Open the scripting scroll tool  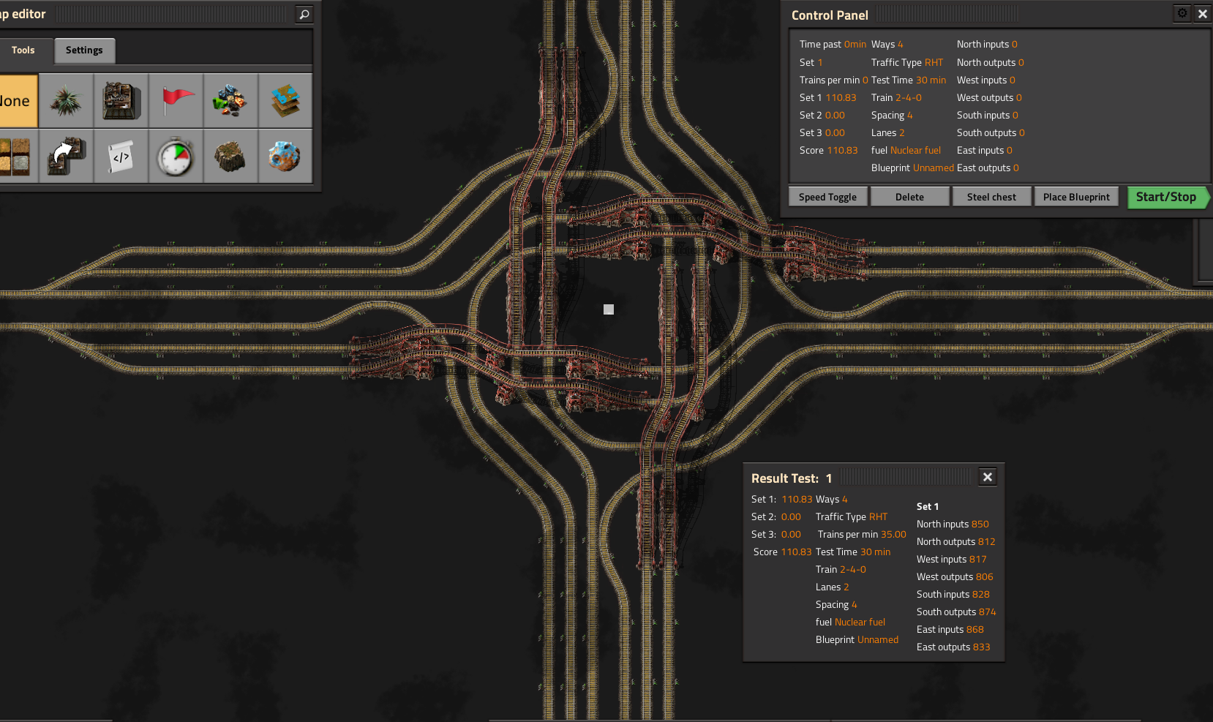point(121,156)
